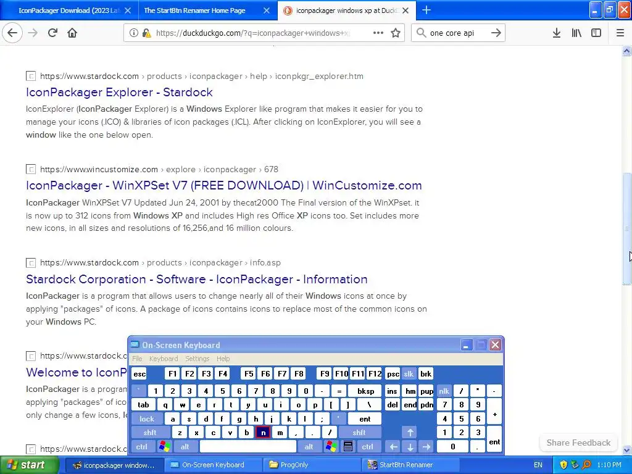Reload the current page

pos(52,33)
